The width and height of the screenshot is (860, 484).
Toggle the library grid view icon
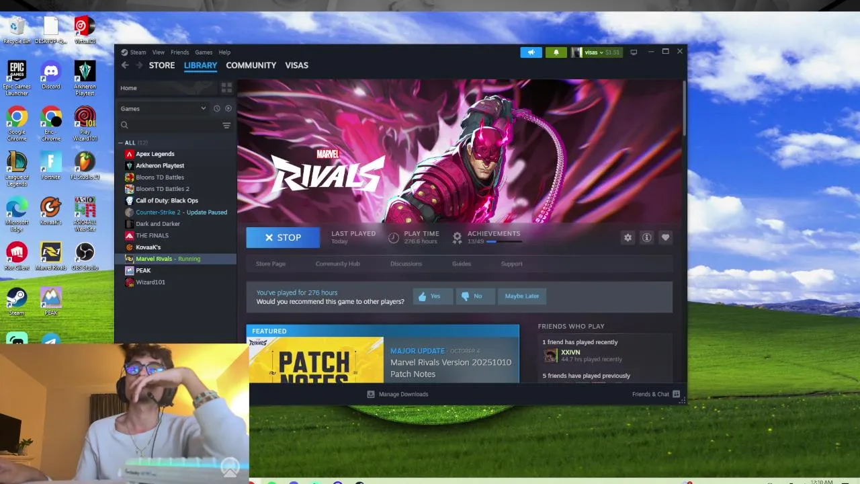226,88
